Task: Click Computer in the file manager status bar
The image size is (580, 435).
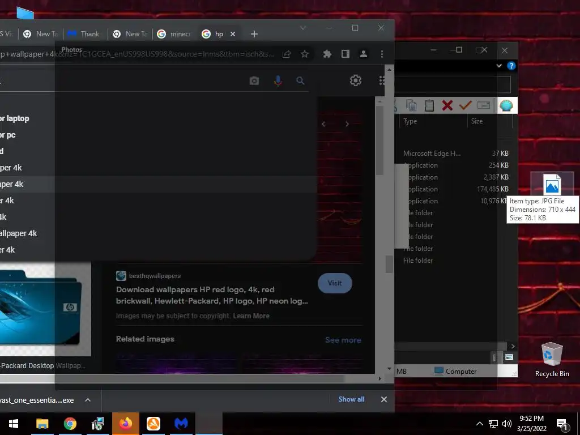Action: point(456,372)
